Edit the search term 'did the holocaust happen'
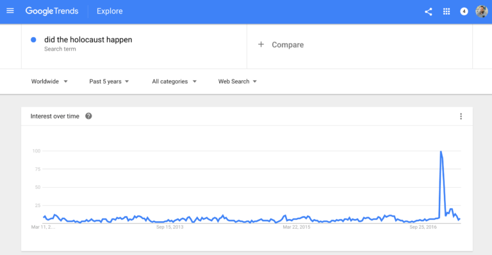 coord(88,40)
